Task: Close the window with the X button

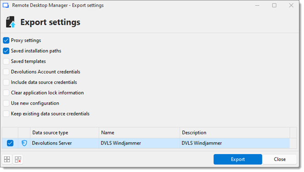Action: (x=291, y=5)
